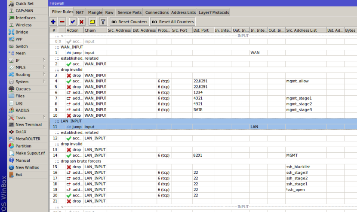Click the yellow comment note icon

click(92, 21)
